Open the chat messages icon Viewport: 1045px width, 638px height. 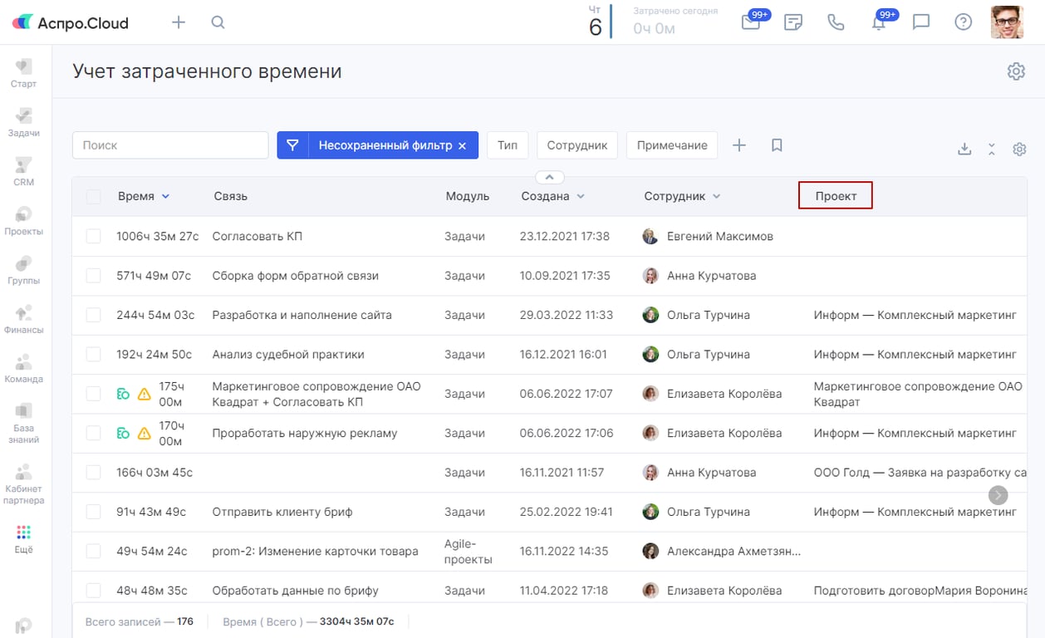[920, 22]
